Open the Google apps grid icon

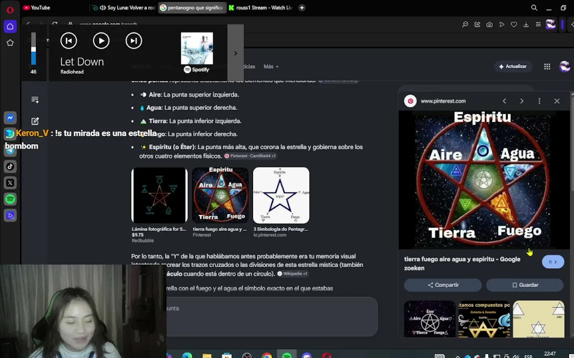point(547,67)
